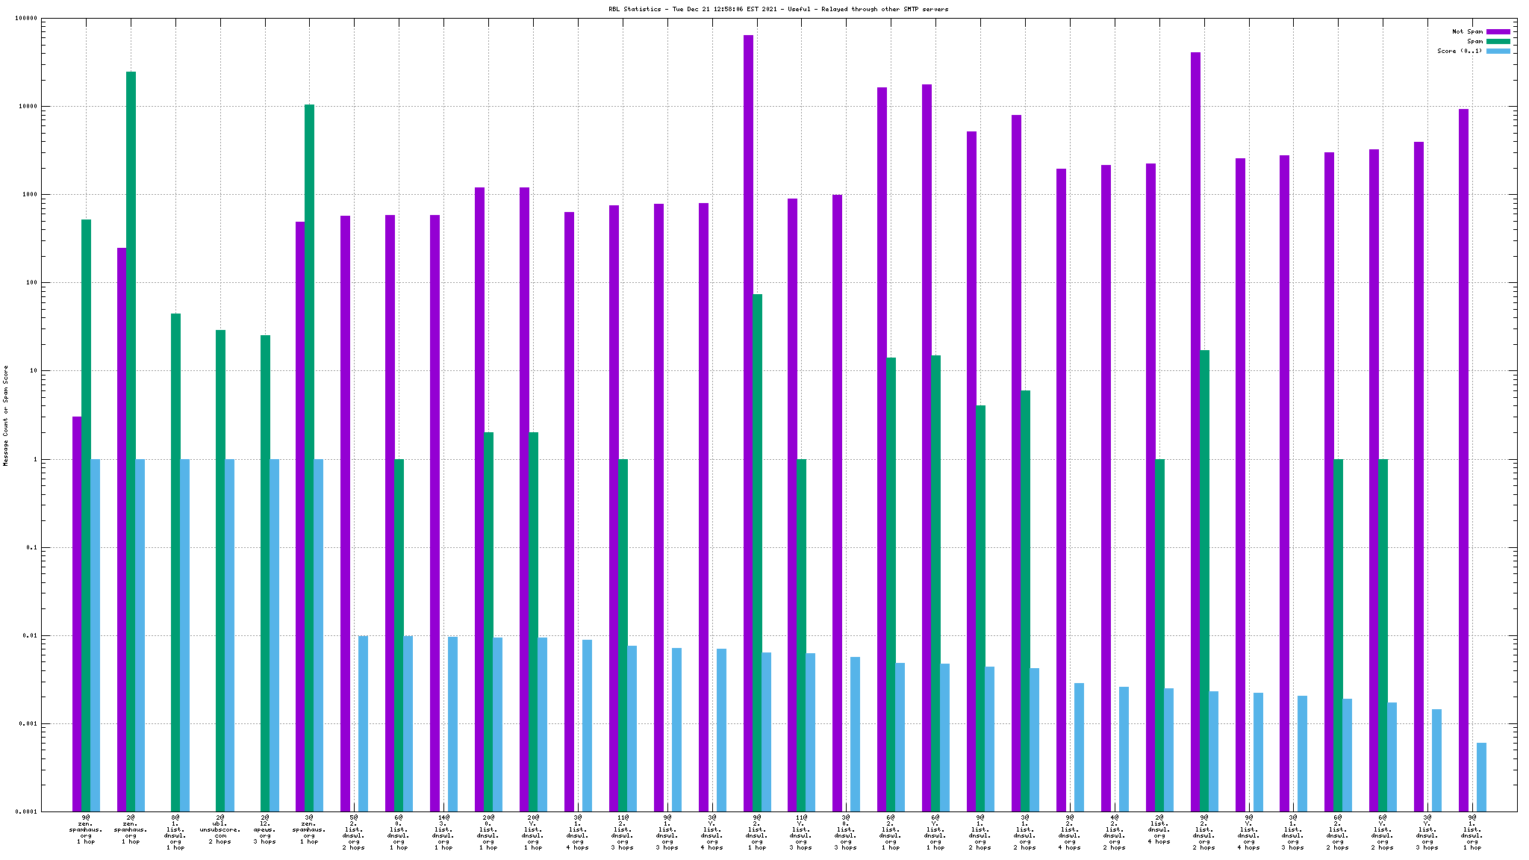Click the green Spam legend swatch
This screenshot has height=860, width=1529.
[1498, 41]
